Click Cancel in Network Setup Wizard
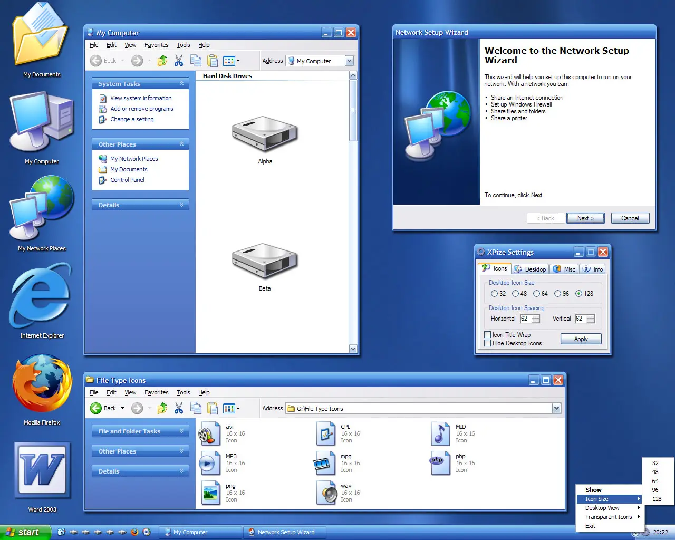The height and width of the screenshot is (540, 675). click(x=630, y=218)
